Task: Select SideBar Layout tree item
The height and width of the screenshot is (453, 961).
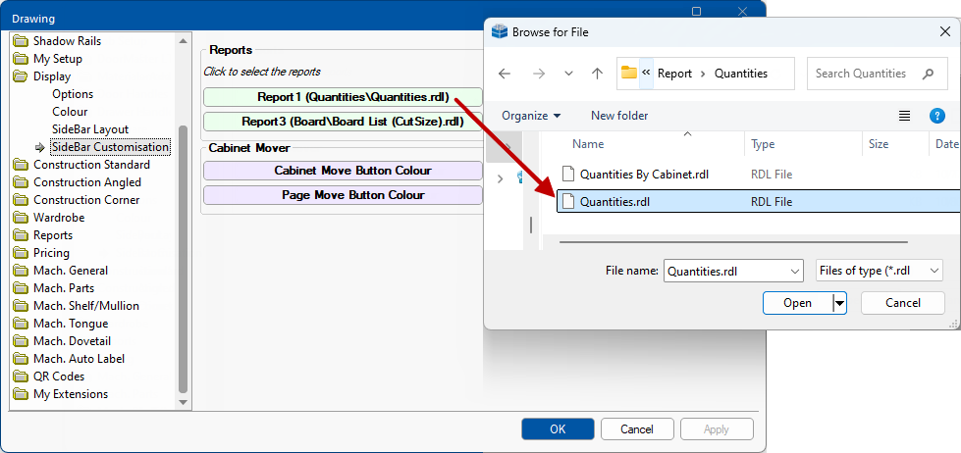Action: [x=90, y=129]
